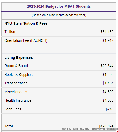Click the $1,500 books amount
This screenshot has height=132, width=118.
(x=108, y=75)
